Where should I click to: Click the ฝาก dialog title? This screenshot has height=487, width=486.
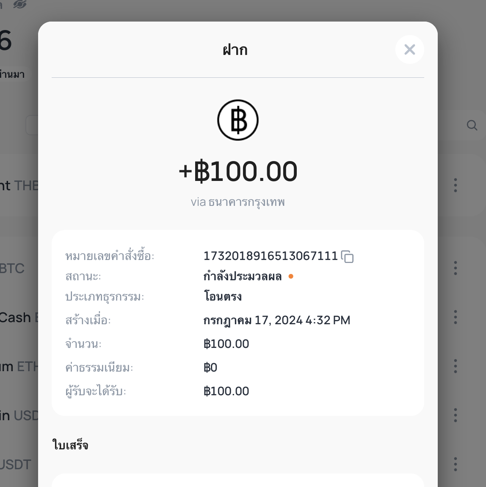tap(235, 50)
